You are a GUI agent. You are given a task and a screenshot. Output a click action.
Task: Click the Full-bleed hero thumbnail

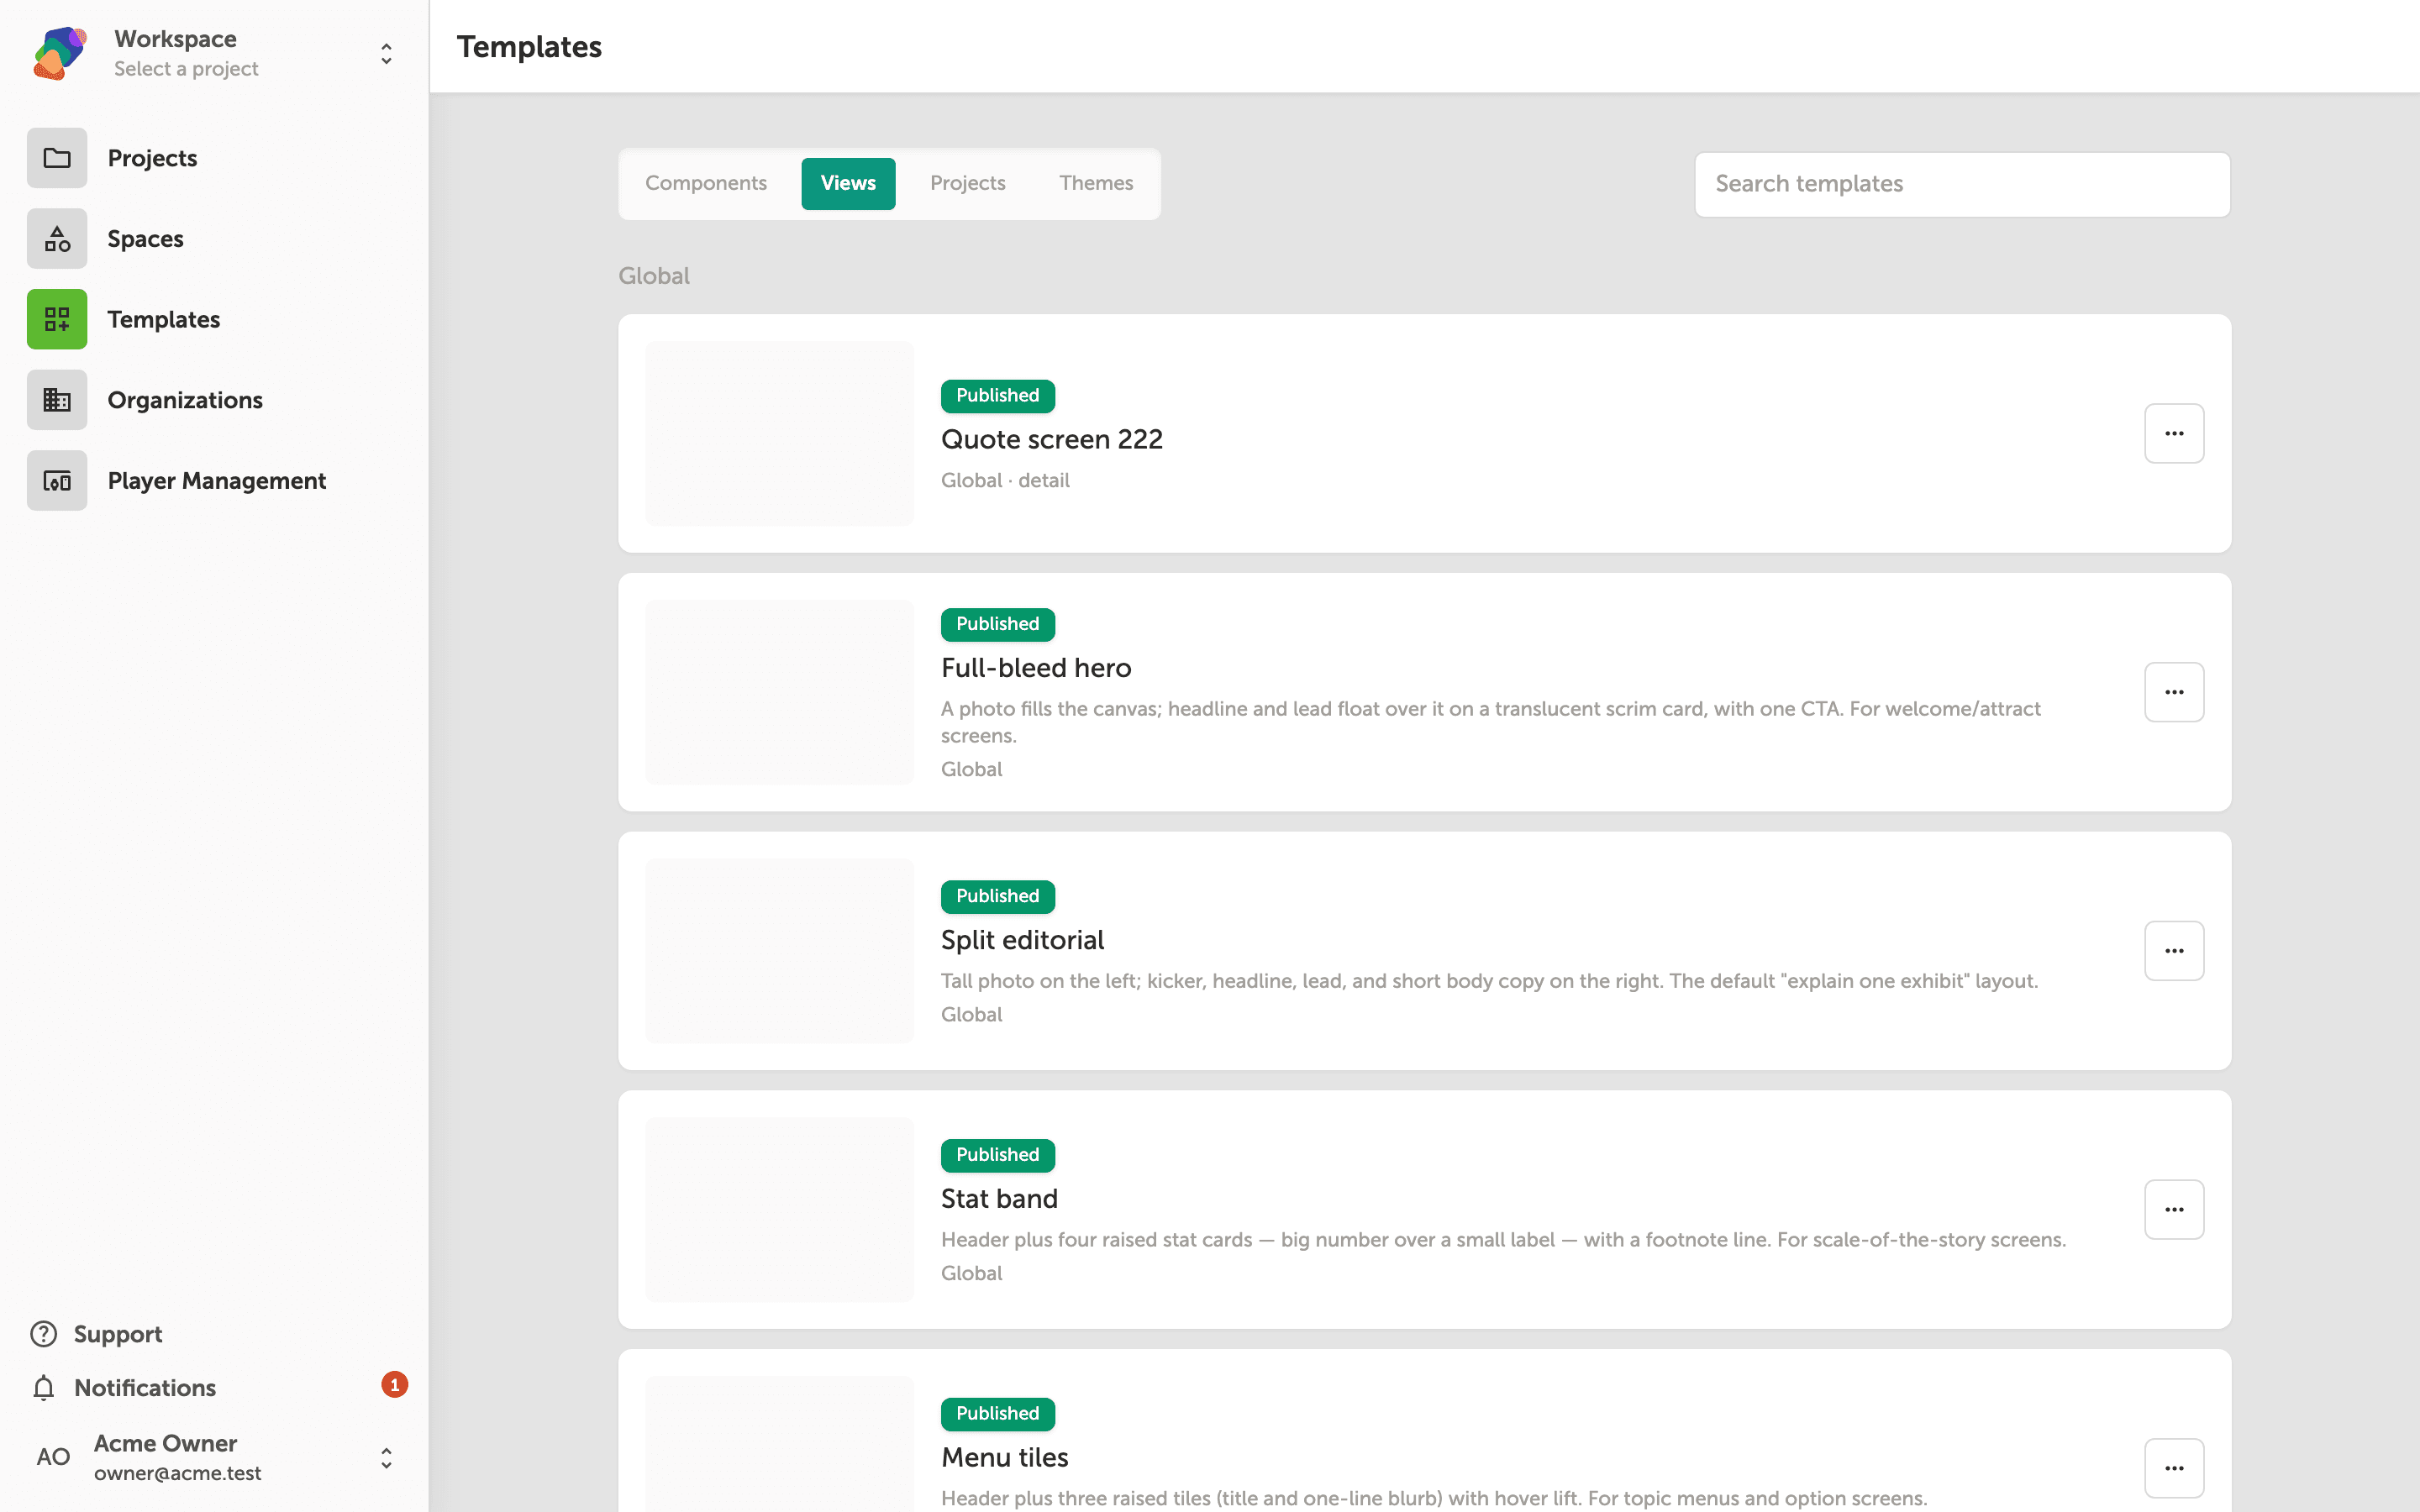click(x=779, y=692)
